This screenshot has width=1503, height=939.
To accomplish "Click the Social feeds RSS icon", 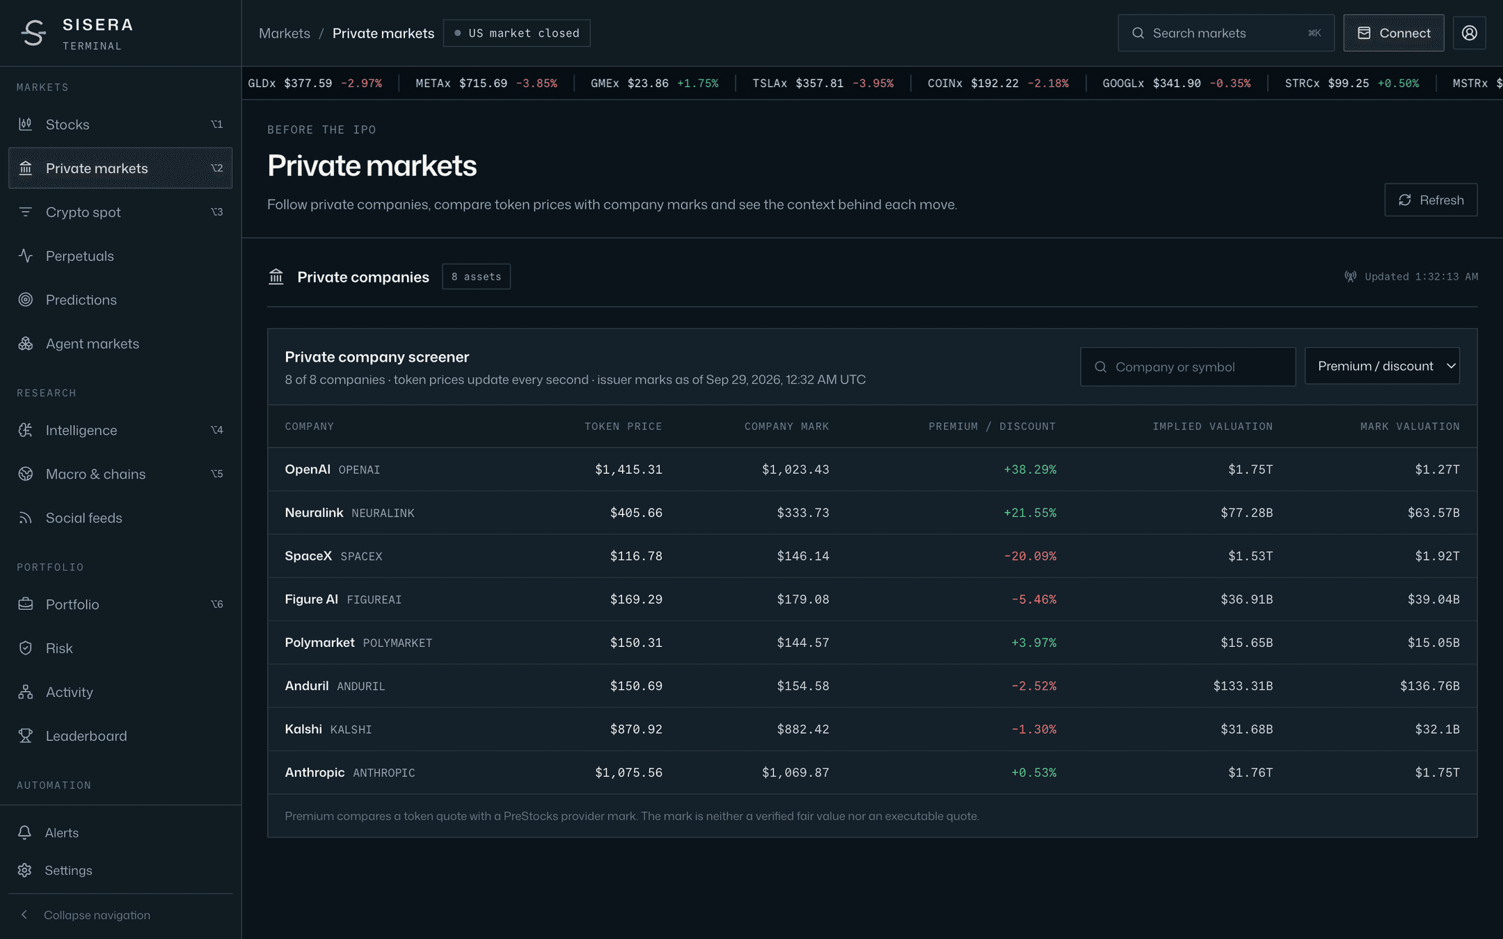I will point(26,518).
